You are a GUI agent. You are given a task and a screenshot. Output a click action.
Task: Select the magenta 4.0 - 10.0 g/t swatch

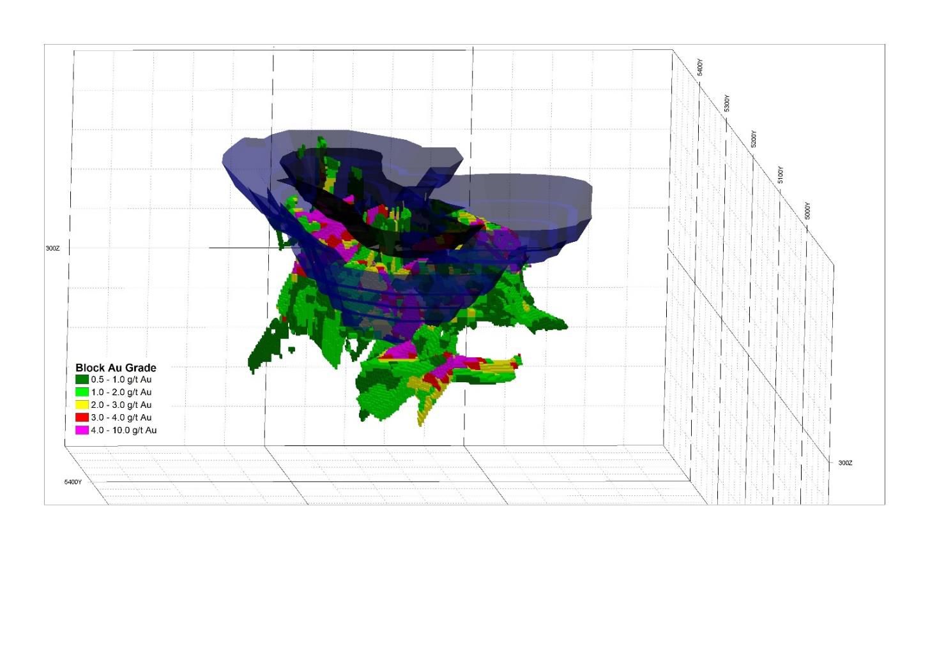[82, 430]
